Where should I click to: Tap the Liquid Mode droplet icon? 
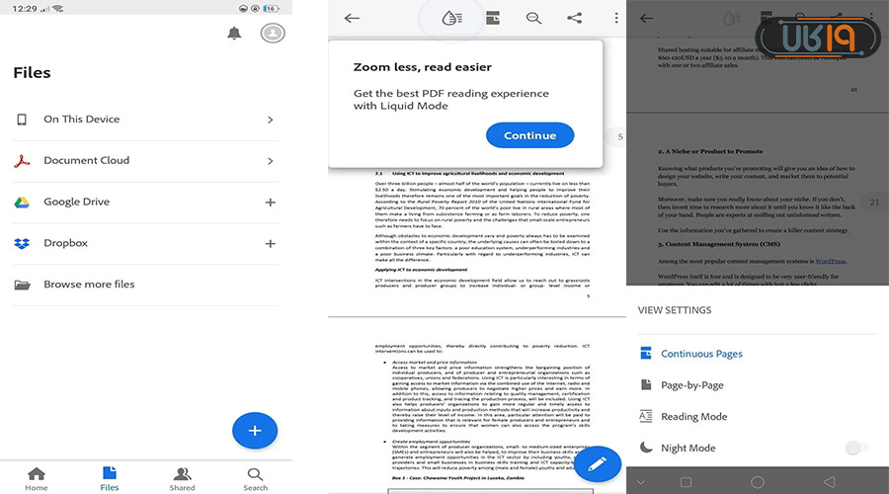pyautogui.click(x=451, y=18)
